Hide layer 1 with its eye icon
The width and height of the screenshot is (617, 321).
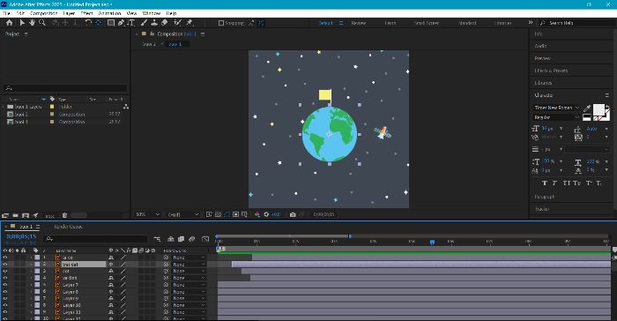(5, 258)
